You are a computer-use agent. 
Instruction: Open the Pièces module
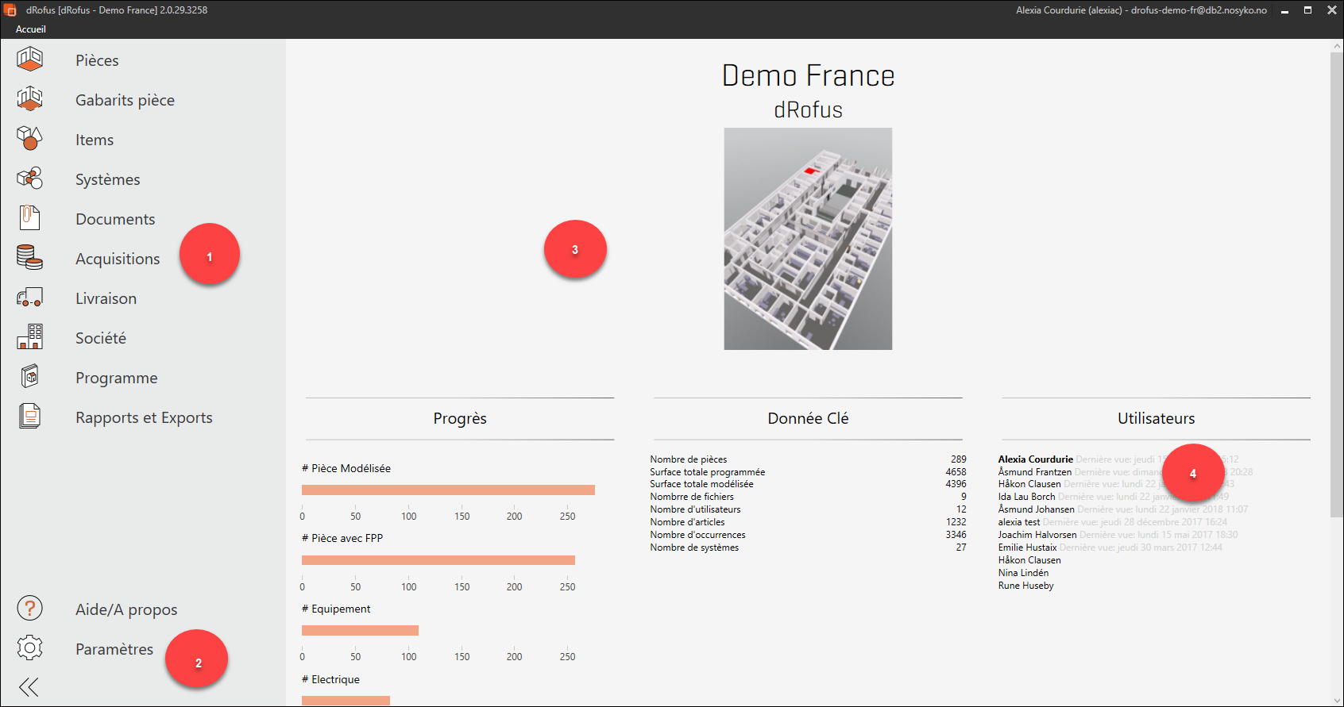pos(97,60)
